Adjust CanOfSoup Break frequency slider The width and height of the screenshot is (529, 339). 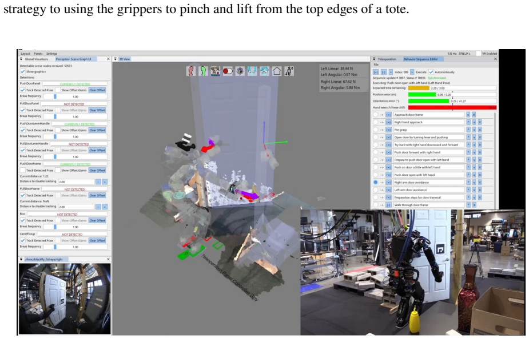(75, 247)
